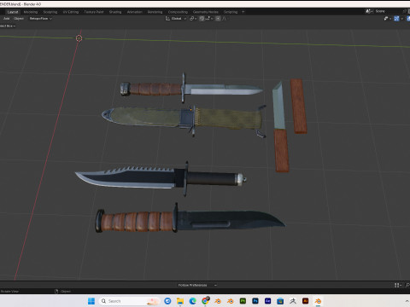Open proportional editing falloff options
Screen dimensions: 410x307
(x=225, y=19)
